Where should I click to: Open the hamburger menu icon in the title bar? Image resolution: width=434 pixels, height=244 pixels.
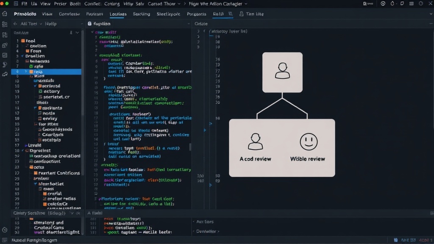(412, 3)
